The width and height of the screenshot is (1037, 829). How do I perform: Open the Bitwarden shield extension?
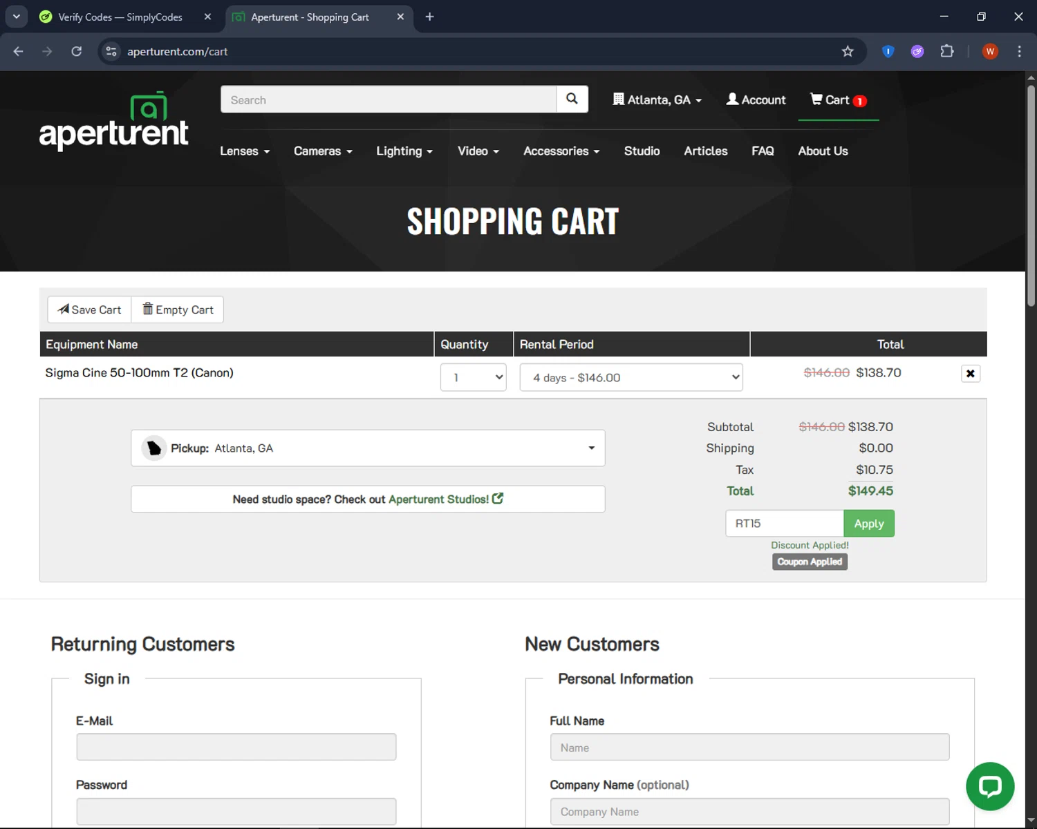coord(888,51)
